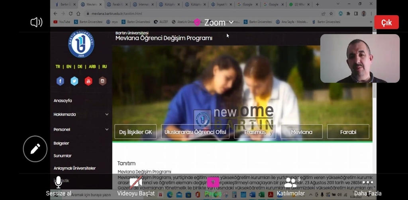Switch the site language to EN
408x200 pixels.
pyautogui.click(x=69, y=67)
